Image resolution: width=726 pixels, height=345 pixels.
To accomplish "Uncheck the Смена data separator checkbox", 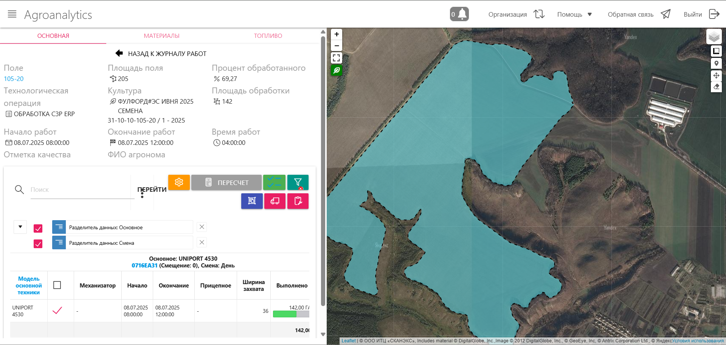I will coord(38,244).
